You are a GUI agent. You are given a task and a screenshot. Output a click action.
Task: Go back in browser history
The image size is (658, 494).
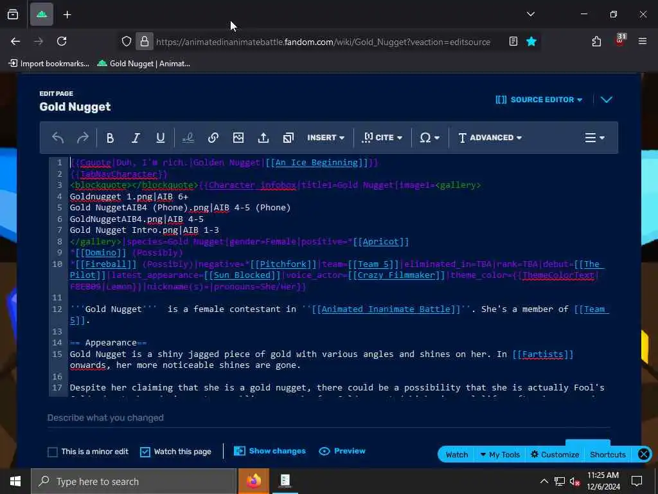pyautogui.click(x=15, y=41)
